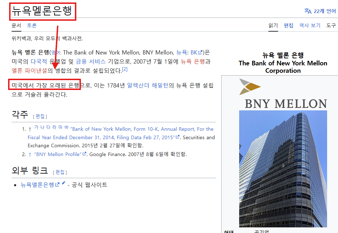Screen dimensions: 338x233
Task: Jump back via footnote 1 marker 라
Action: [54, 127]
